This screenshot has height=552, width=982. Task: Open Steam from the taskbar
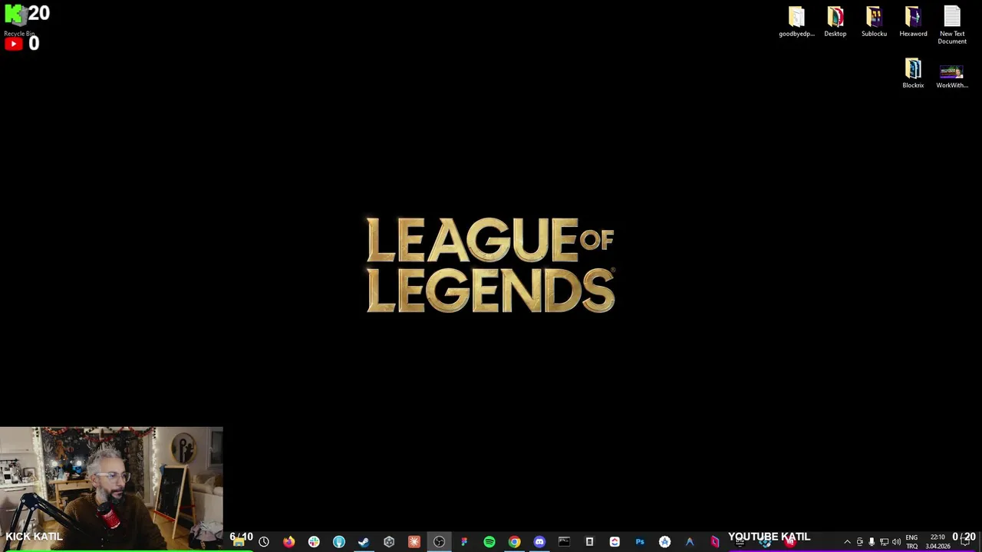point(364,542)
